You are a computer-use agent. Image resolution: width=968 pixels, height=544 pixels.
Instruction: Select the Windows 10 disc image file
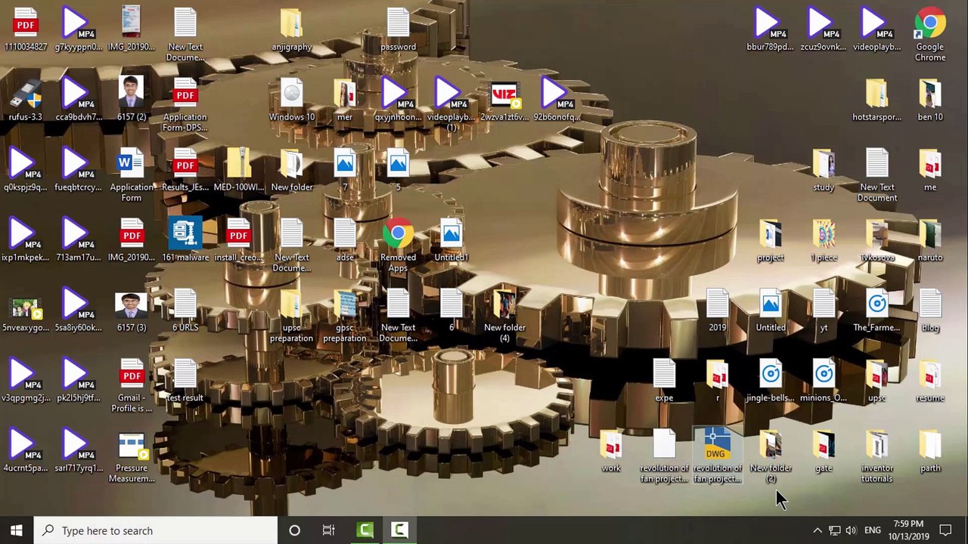click(291, 95)
